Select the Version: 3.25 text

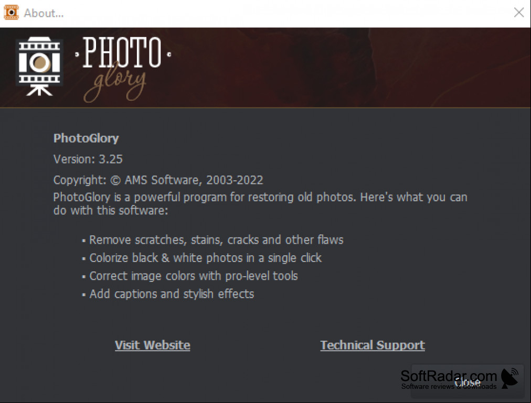coord(88,159)
